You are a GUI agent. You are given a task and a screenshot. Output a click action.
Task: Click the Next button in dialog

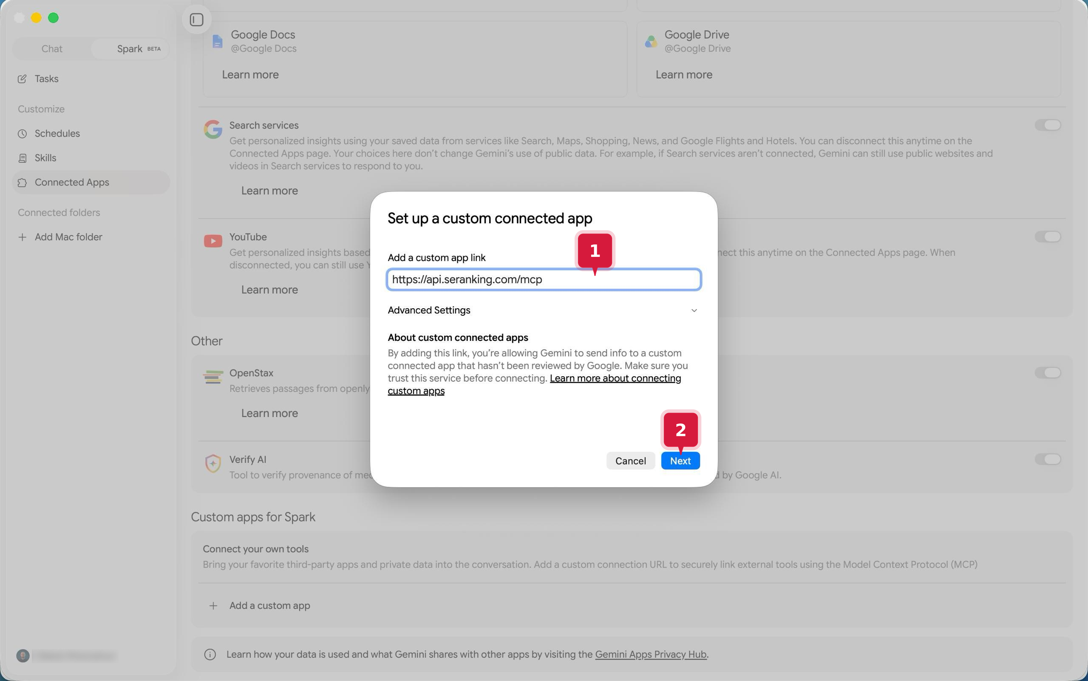click(680, 461)
